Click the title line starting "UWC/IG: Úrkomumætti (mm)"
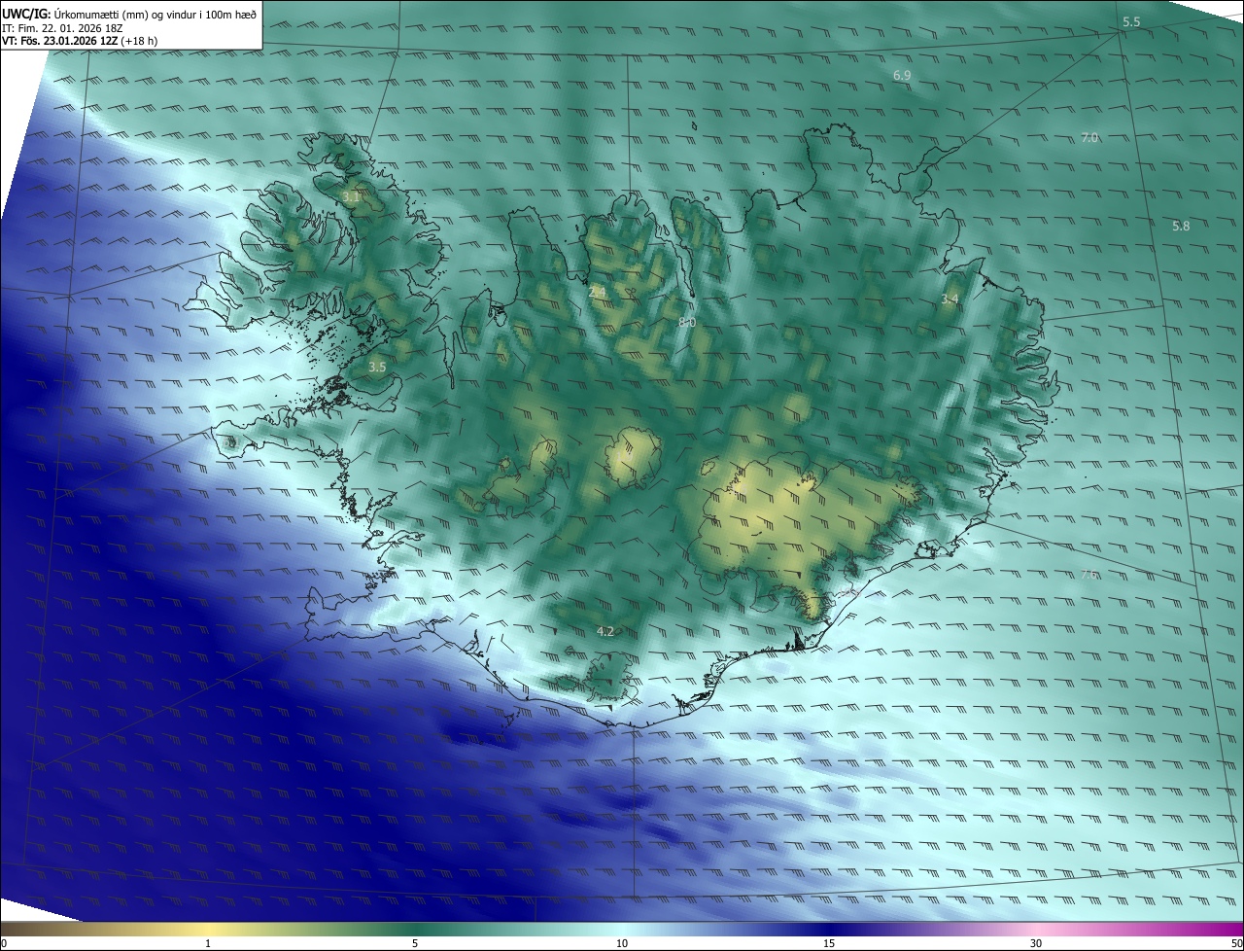 click(129, 13)
